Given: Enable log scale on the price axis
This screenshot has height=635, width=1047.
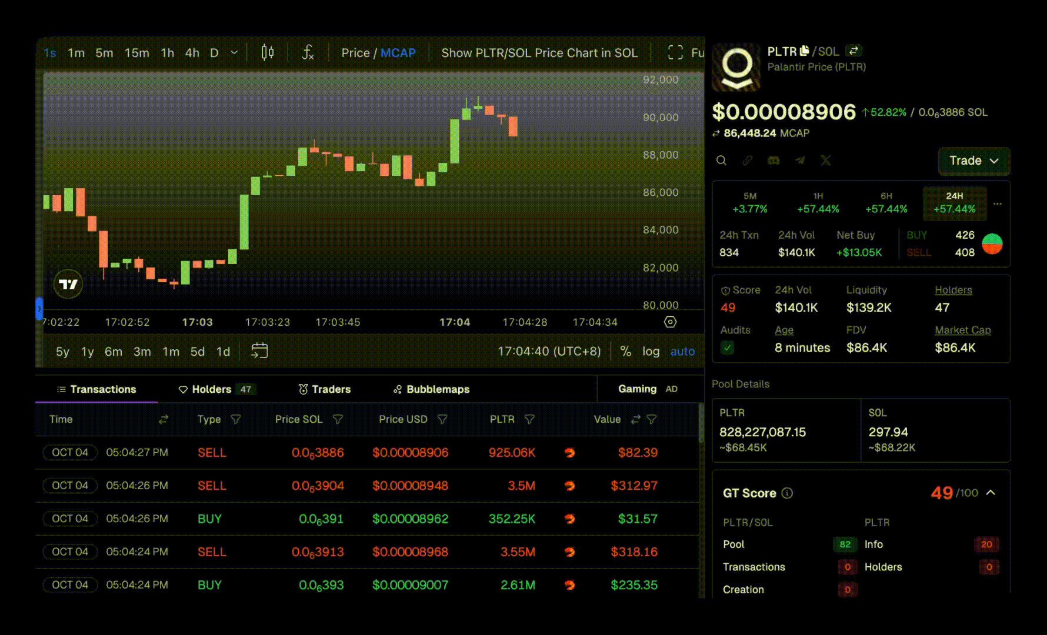Looking at the screenshot, I should [x=651, y=351].
